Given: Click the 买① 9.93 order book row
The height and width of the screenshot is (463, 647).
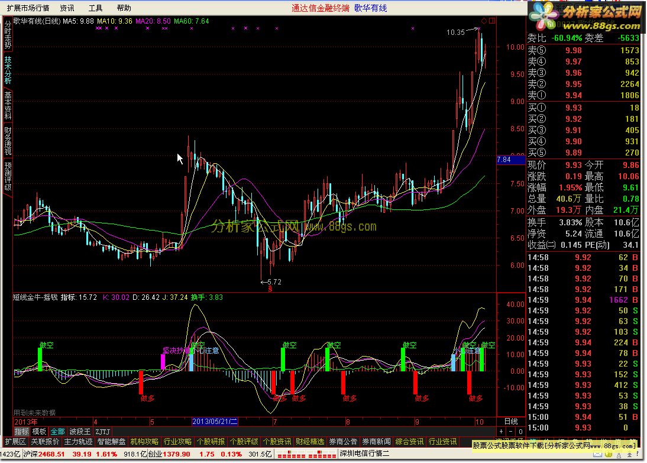Looking at the screenshot, I should click(x=583, y=108).
